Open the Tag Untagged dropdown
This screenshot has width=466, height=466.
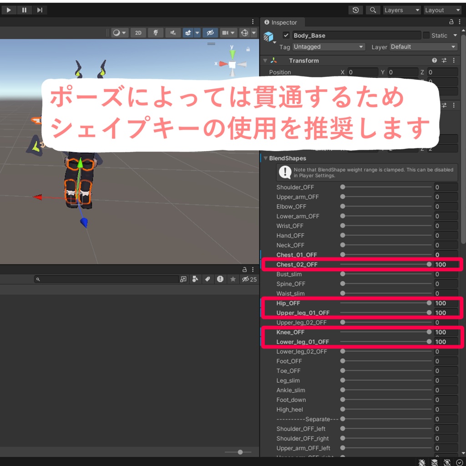coord(329,47)
